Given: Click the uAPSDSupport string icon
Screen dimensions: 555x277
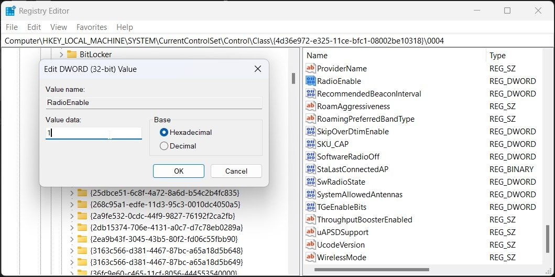Looking at the screenshot, I should [310, 232].
